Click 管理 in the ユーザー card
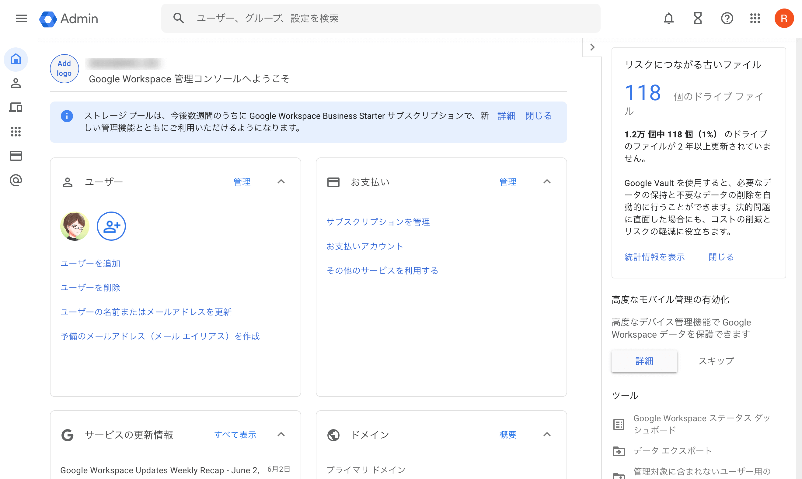 click(242, 182)
